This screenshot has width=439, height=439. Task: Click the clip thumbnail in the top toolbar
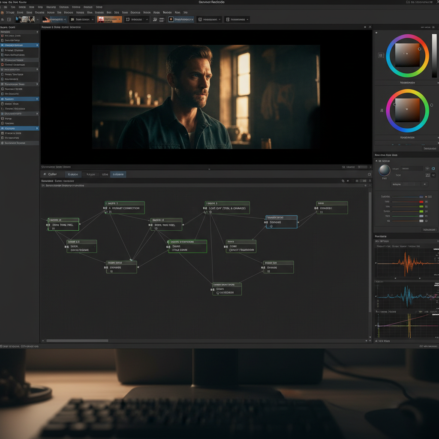(x=25, y=19)
